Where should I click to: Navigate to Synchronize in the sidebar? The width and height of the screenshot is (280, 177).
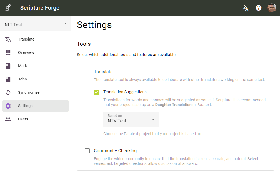29,92
